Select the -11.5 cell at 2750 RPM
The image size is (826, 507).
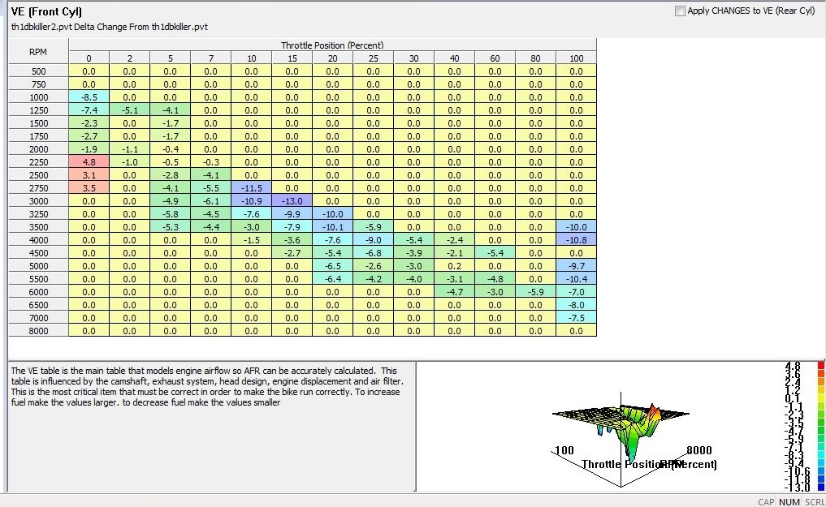point(252,187)
